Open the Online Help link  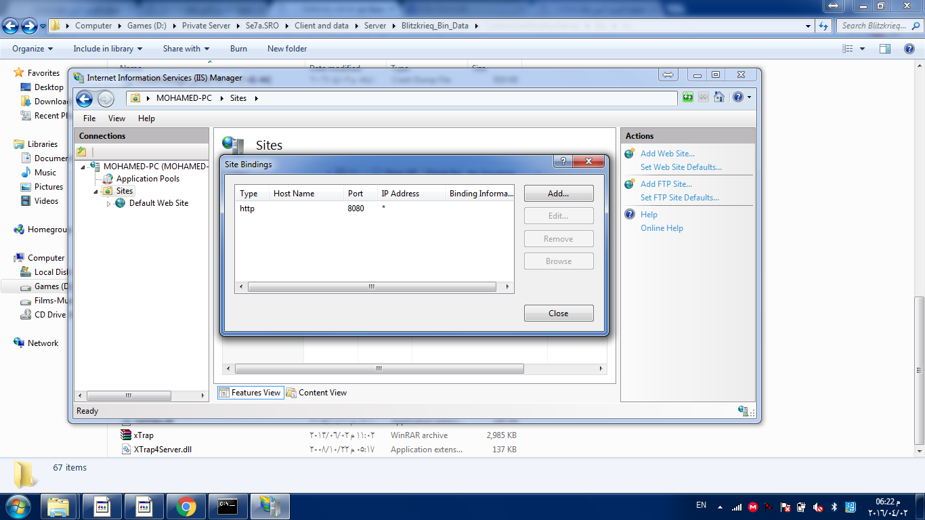(662, 228)
